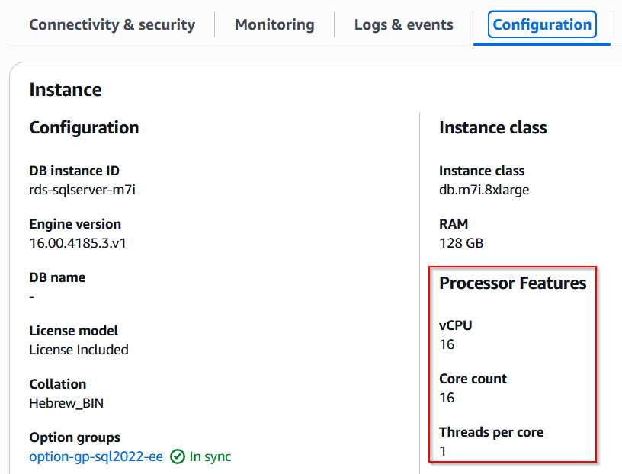Select the Configuration tab

542,24
